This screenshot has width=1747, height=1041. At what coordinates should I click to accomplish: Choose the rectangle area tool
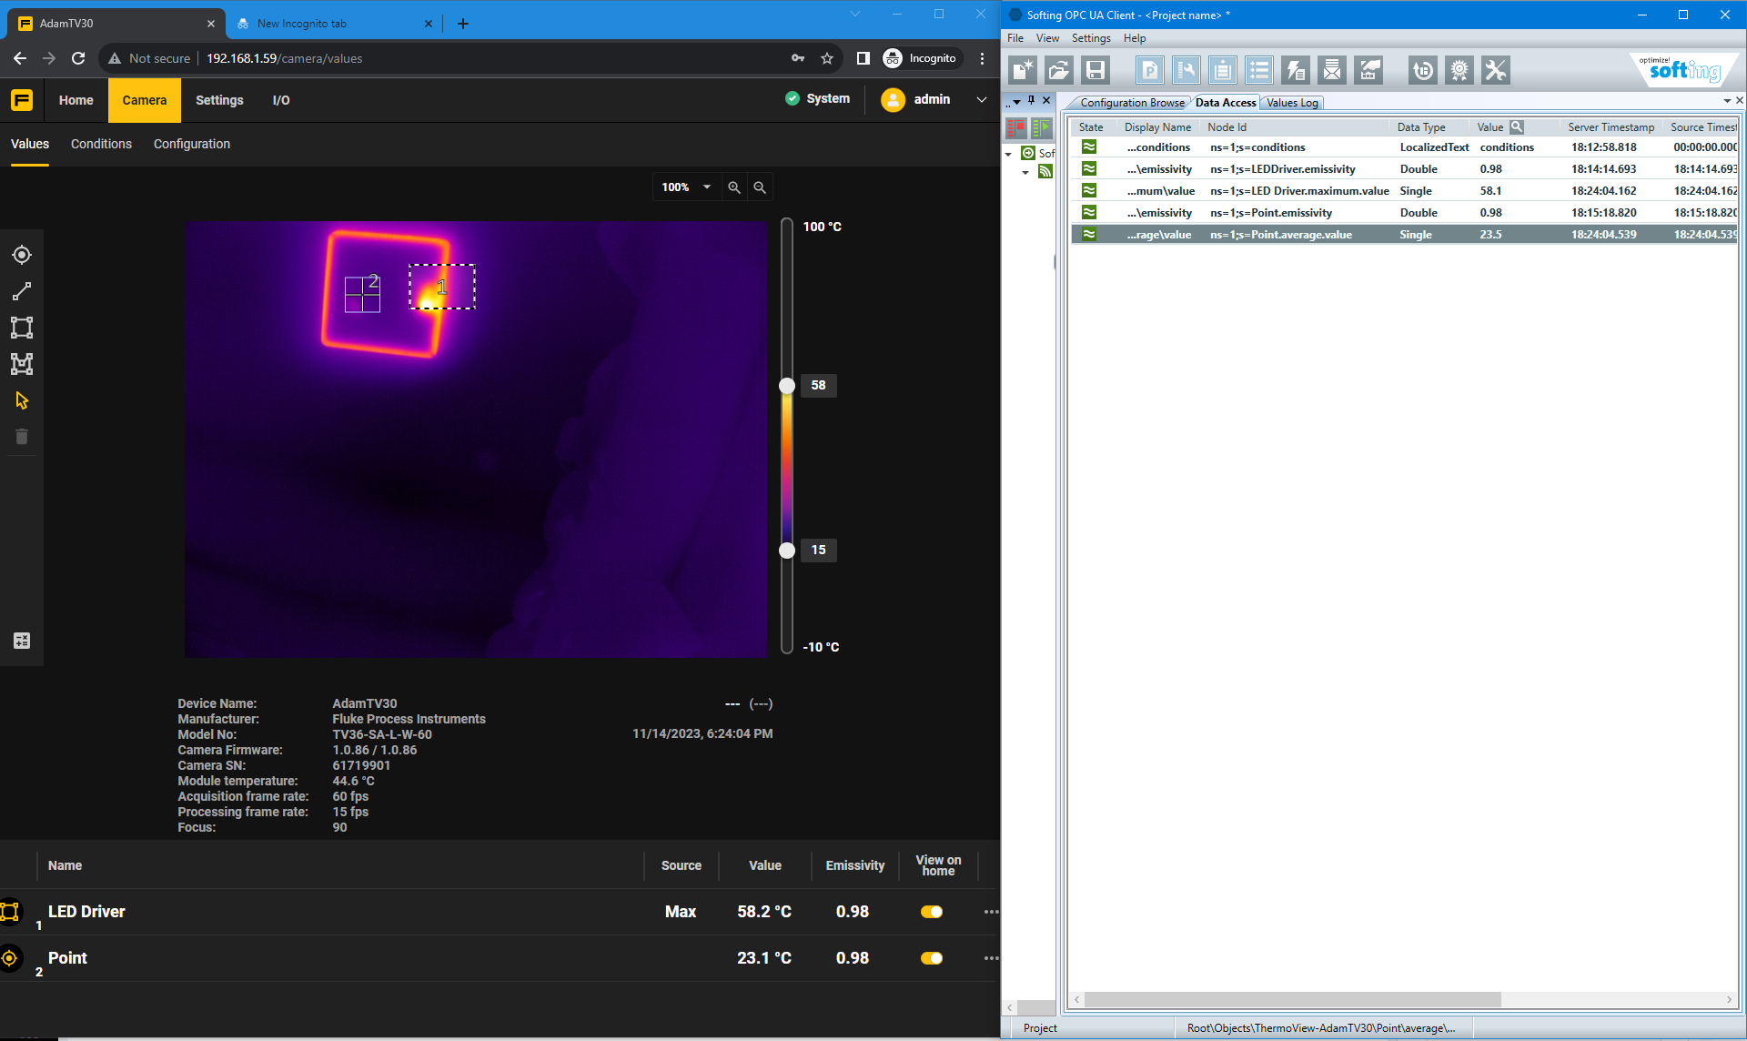[x=22, y=328]
